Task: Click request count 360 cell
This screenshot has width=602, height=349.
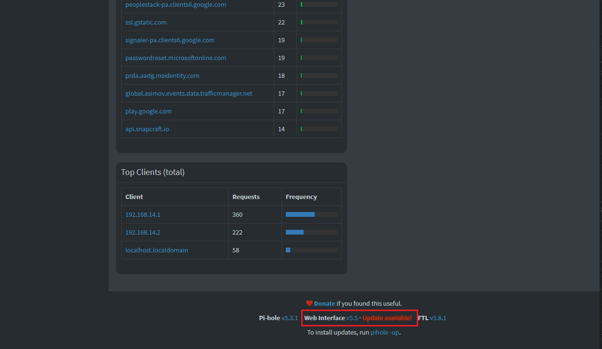Action: tap(255, 214)
